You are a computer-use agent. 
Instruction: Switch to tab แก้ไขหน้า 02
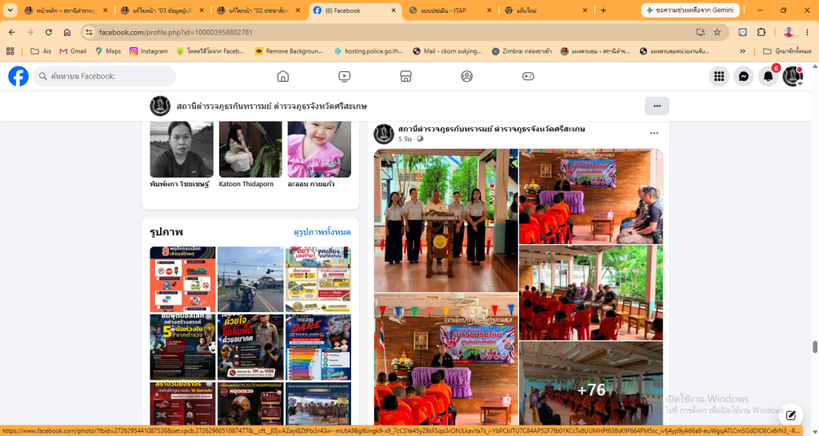point(257,10)
